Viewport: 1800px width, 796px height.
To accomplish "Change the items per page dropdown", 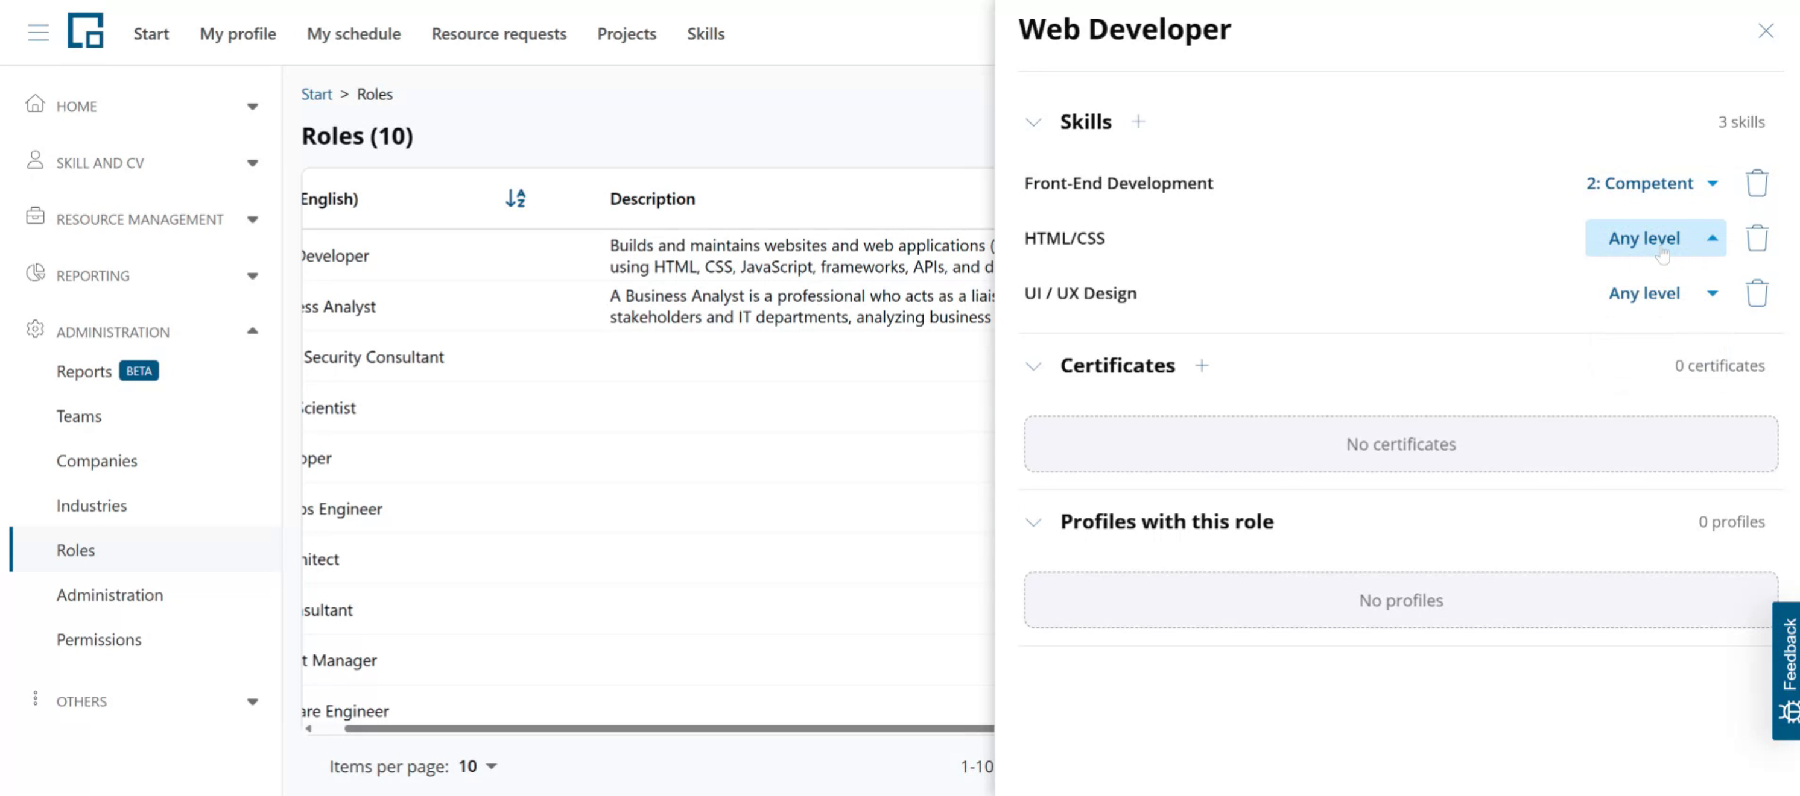I will point(477,766).
